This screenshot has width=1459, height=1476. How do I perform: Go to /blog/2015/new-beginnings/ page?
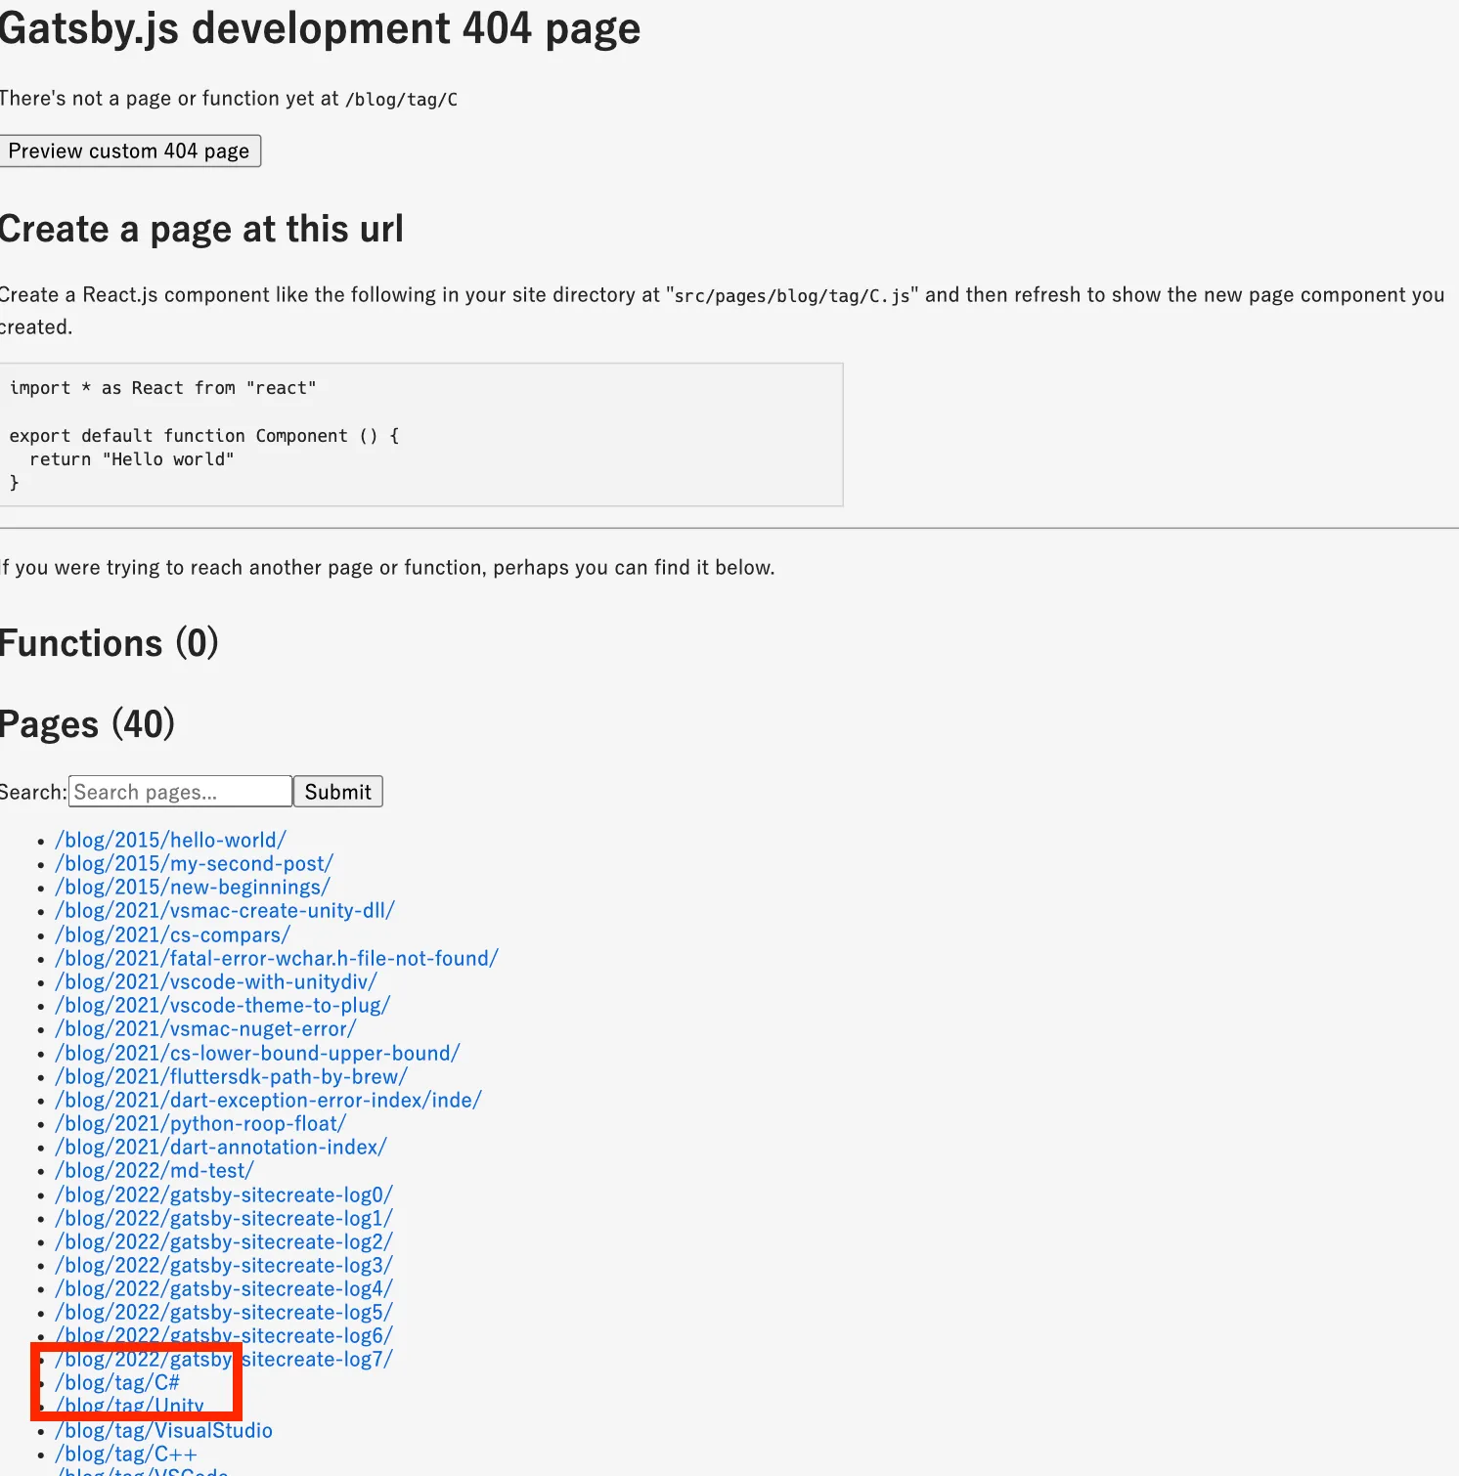193,888
